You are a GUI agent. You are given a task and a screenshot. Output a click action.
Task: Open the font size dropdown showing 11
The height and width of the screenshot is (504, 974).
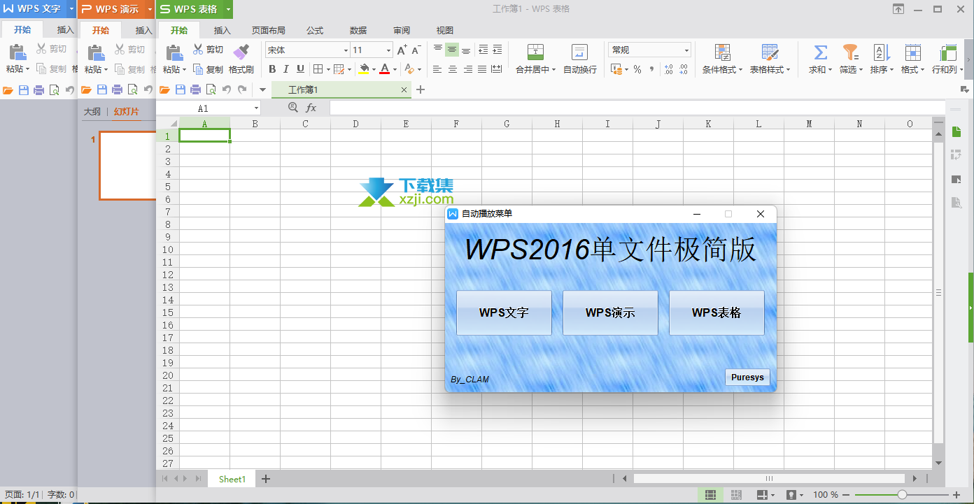click(x=389, y=50)
